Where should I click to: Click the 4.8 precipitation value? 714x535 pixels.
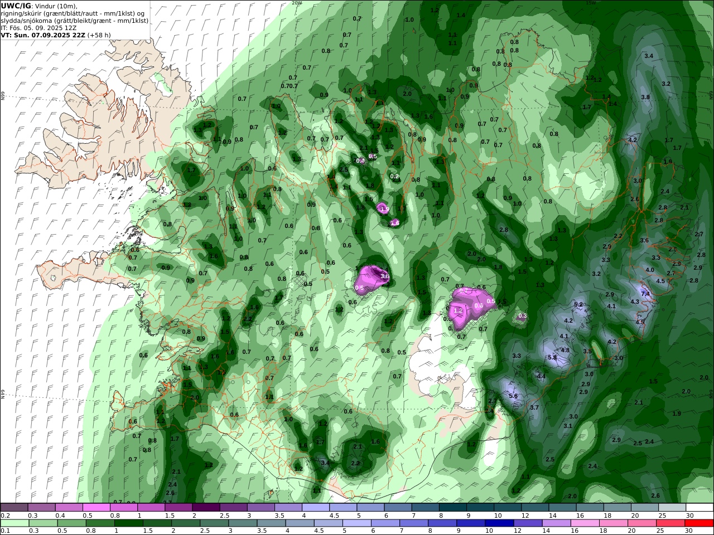coord(565,350)
